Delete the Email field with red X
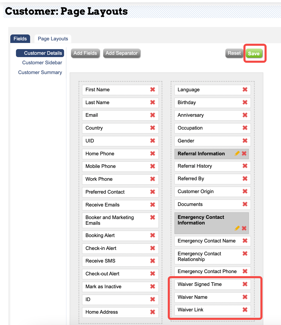281x325 pixels. pos(153,115)
